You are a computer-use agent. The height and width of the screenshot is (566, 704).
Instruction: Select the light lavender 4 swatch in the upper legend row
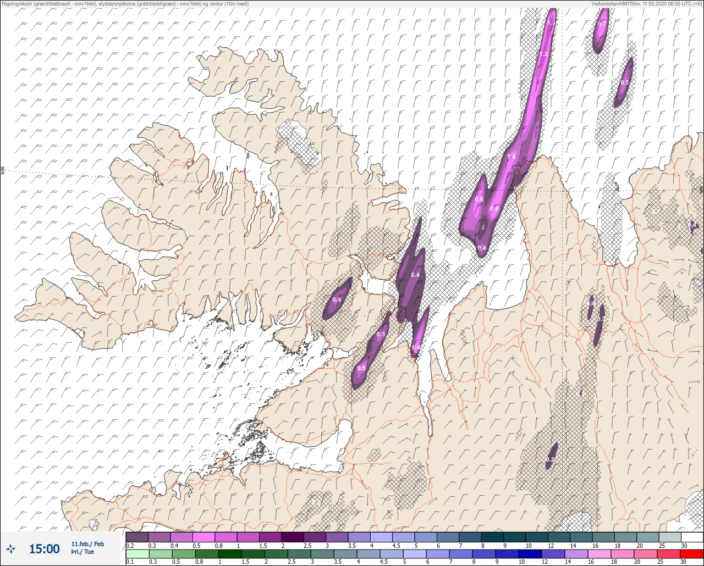(381, 537)
